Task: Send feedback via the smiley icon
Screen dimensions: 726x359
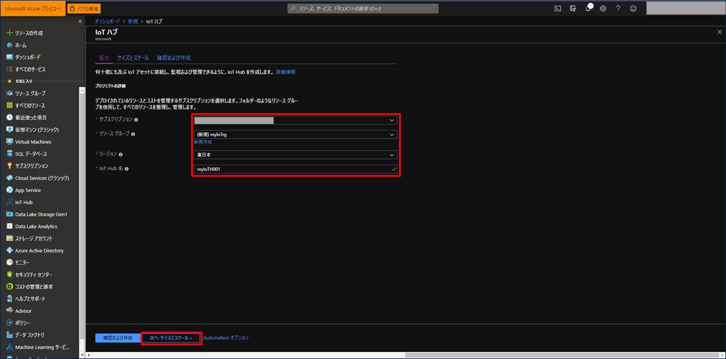Action: [633, 8]
